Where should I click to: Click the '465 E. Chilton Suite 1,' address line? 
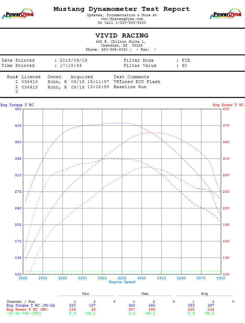[121, 42]
